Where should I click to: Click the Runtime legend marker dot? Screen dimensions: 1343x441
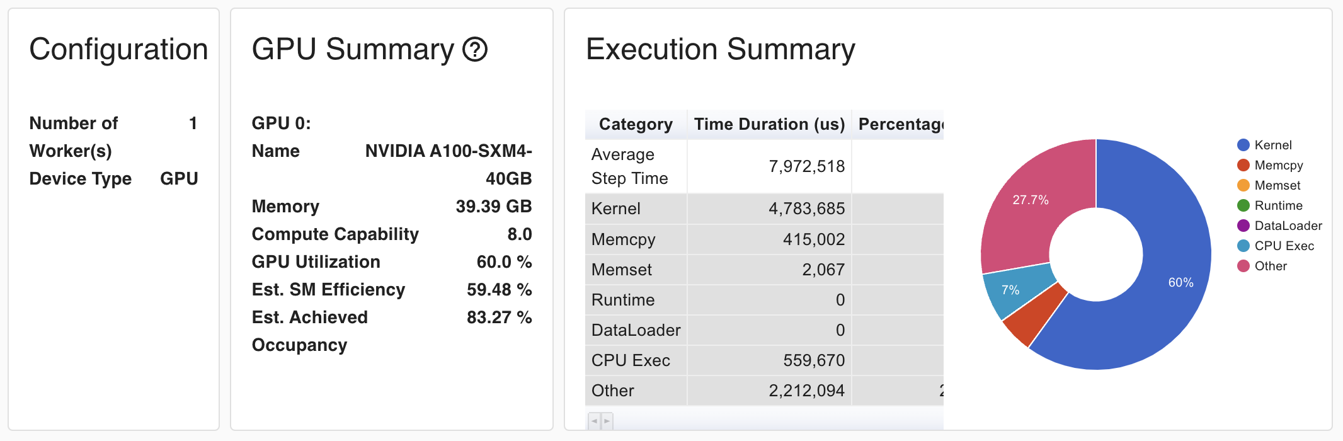pyautogui.click(x=1243, y=205)
